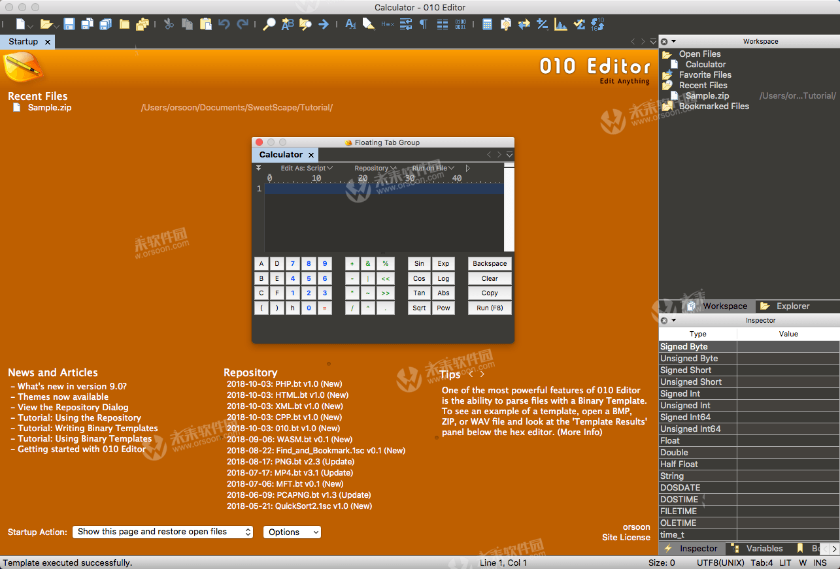840x569 pixels.
Task: Open the Calculator toolbar icon
Action: [x=487, y=24]
